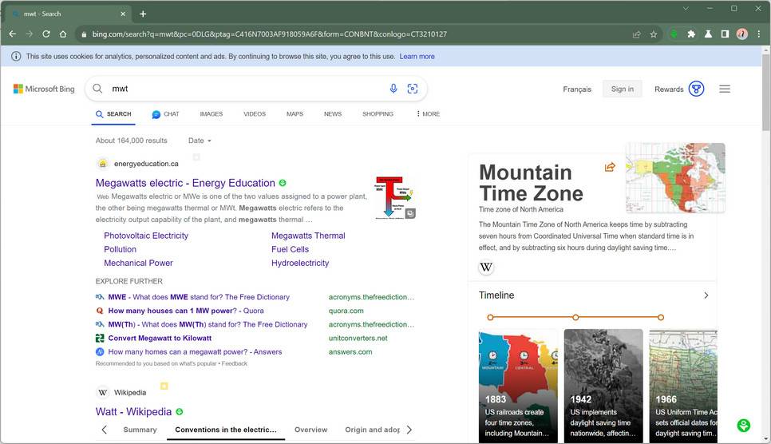The image size is (771, 444).
Task: Open Rewards medal icon
Action: pyautogui.click(x=696, y=89)
